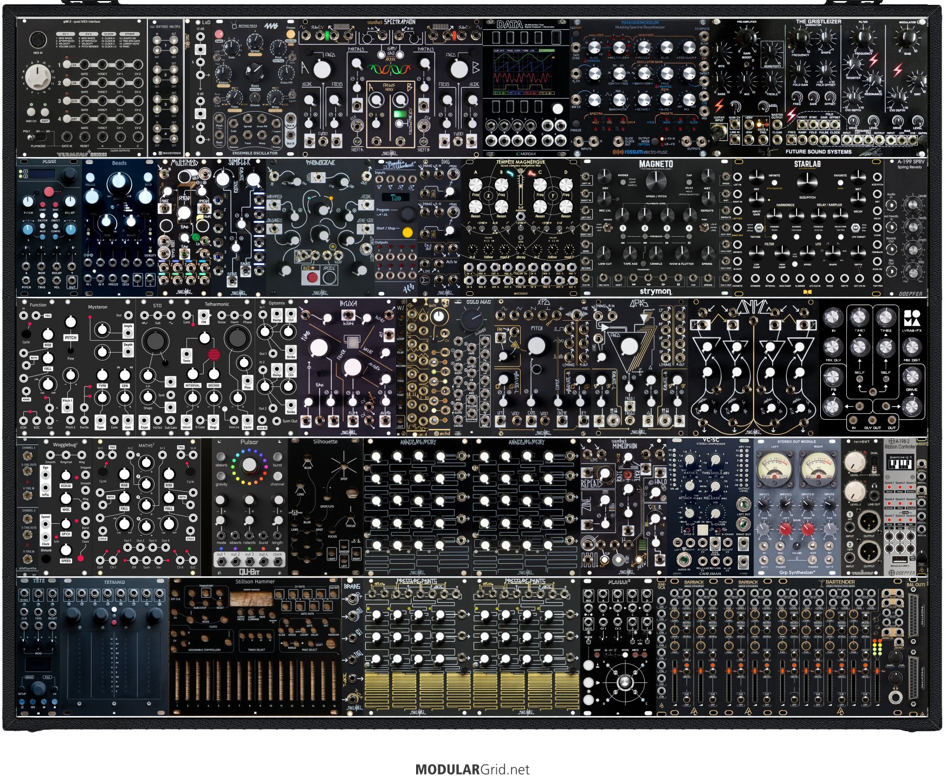
Task: Open the Telharmonic module
Action: tap(217, 367)
